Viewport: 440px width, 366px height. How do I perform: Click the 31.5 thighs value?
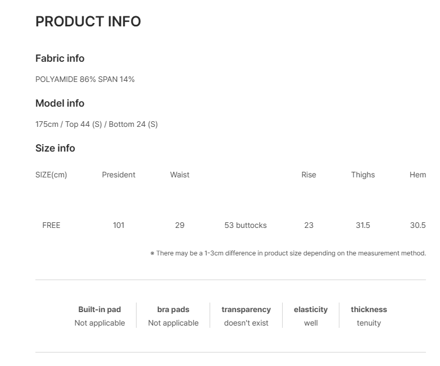point(363,225)
